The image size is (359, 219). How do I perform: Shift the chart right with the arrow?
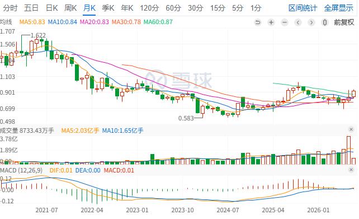coord(311,22)
